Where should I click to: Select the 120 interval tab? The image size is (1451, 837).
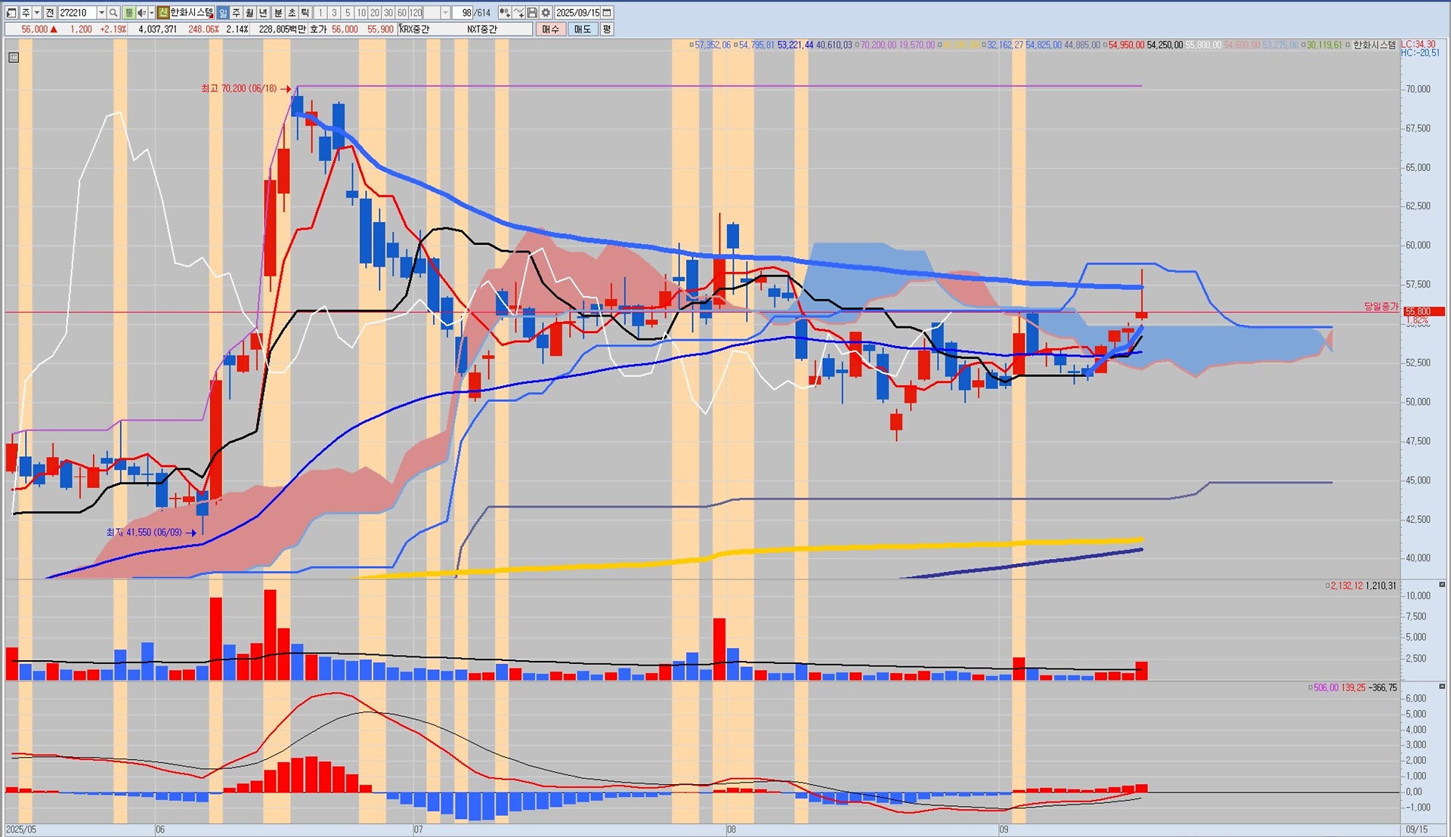(416, 13)
